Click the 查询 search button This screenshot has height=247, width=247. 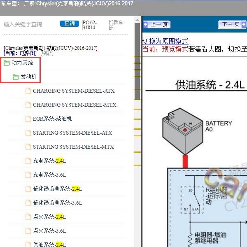pyautogui.click(x=70, y=23)
